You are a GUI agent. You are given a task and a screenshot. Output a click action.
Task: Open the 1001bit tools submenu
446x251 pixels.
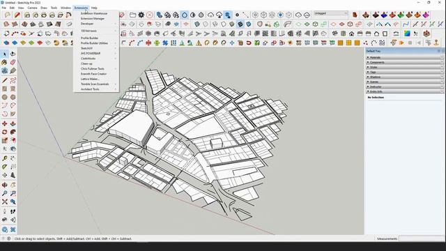96,31
